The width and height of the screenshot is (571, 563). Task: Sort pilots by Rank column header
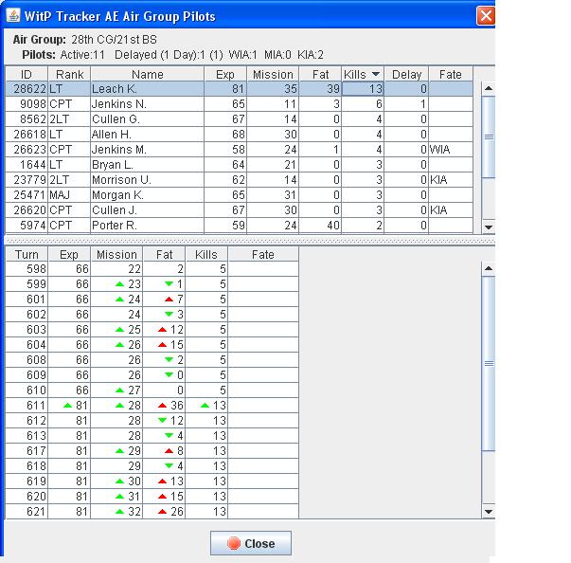coord(69,74)
